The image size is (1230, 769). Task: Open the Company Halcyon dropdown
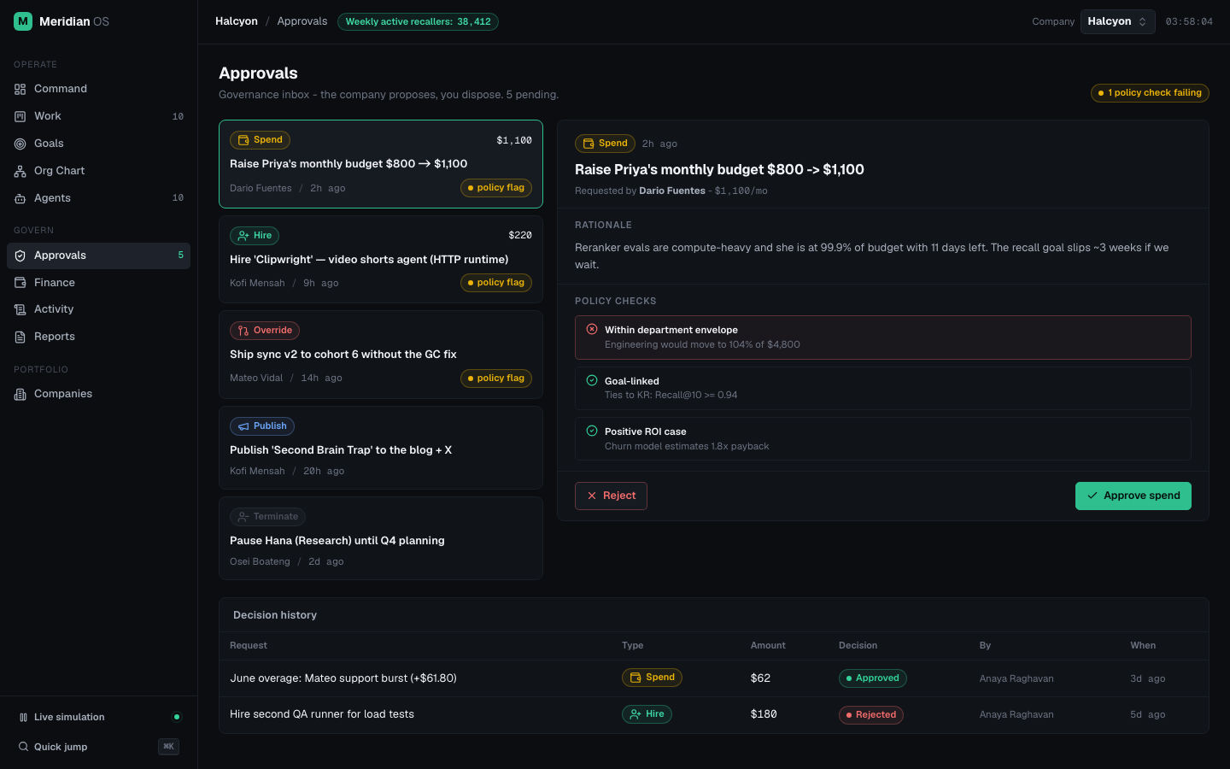[1117, 21]
